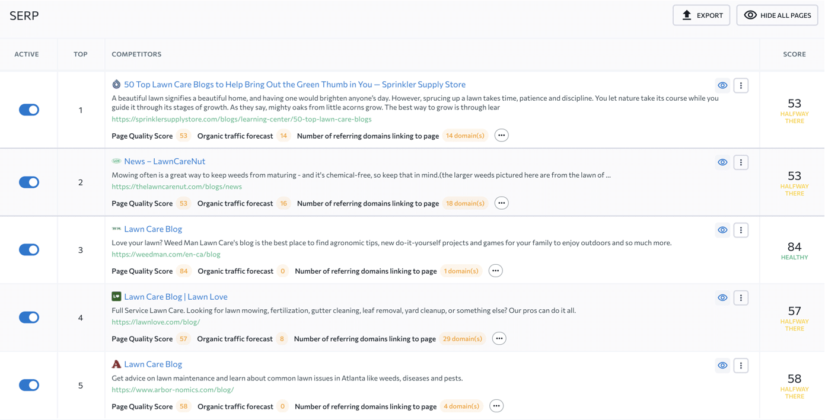825x420 pixels.
Task: Click the Lawn Love favicon
Action: 116,296
